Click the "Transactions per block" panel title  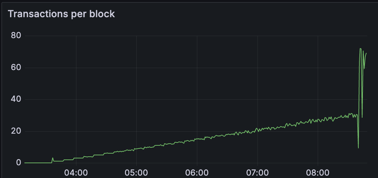[61, 14]
